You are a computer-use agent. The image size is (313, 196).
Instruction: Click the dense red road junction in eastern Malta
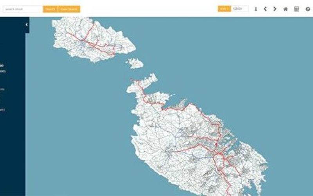point(219,154)
